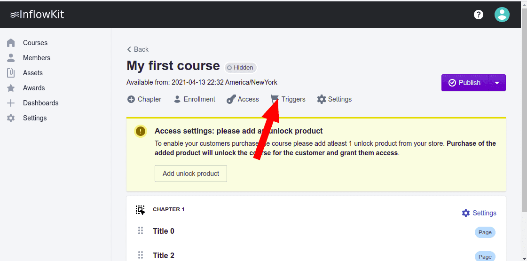
Task: Click the Dashboards plus icon
Action: [11, 103]
